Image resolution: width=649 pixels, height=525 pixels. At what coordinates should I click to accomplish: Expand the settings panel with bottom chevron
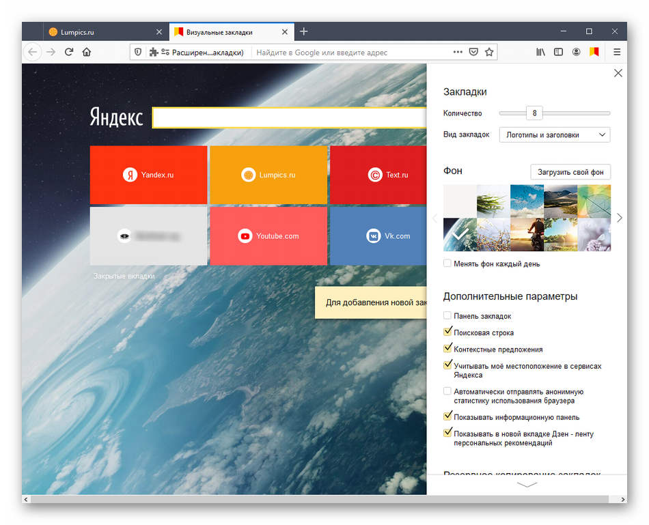click(527, 485)
